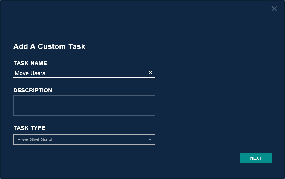Clear the Task Name field text
This screenshot has height=179, width=285.
coord(150,73)
